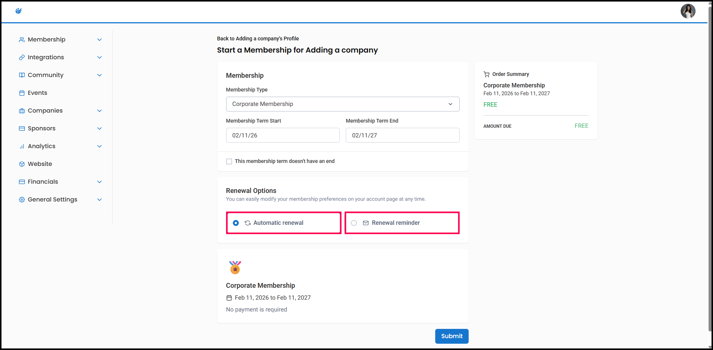
Task: Expand the Companies sidebar chevron
Action: (100, 111)
